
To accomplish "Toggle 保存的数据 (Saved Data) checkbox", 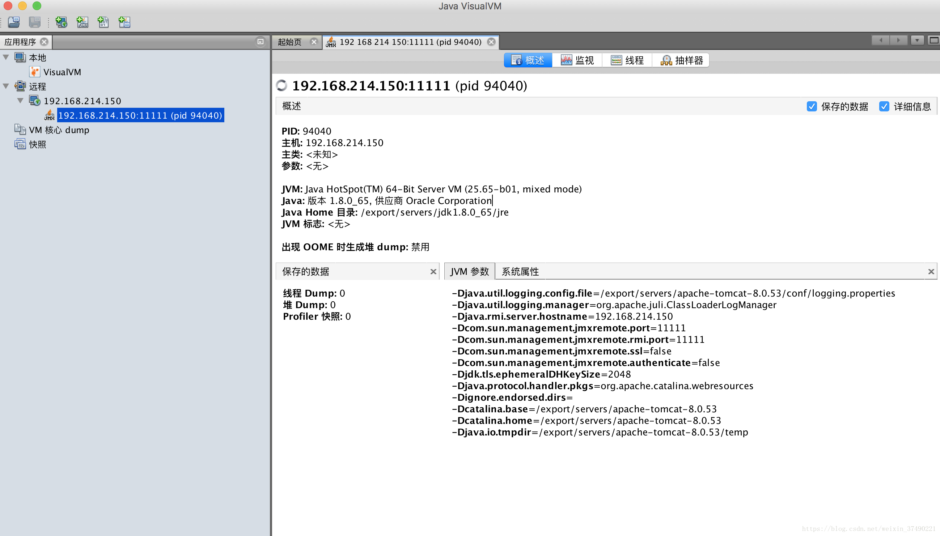I will (812, 106).
